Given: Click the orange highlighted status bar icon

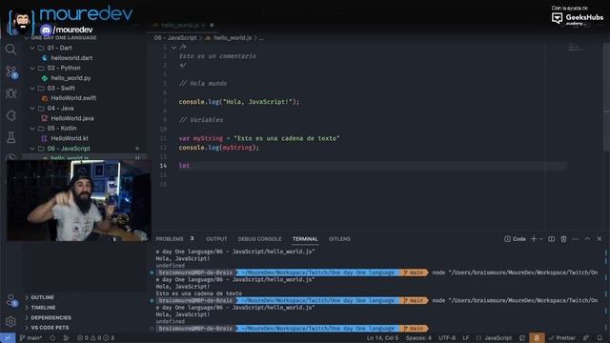Looking at the screenshot, I should pyautogui.click(x=537, y=338).
